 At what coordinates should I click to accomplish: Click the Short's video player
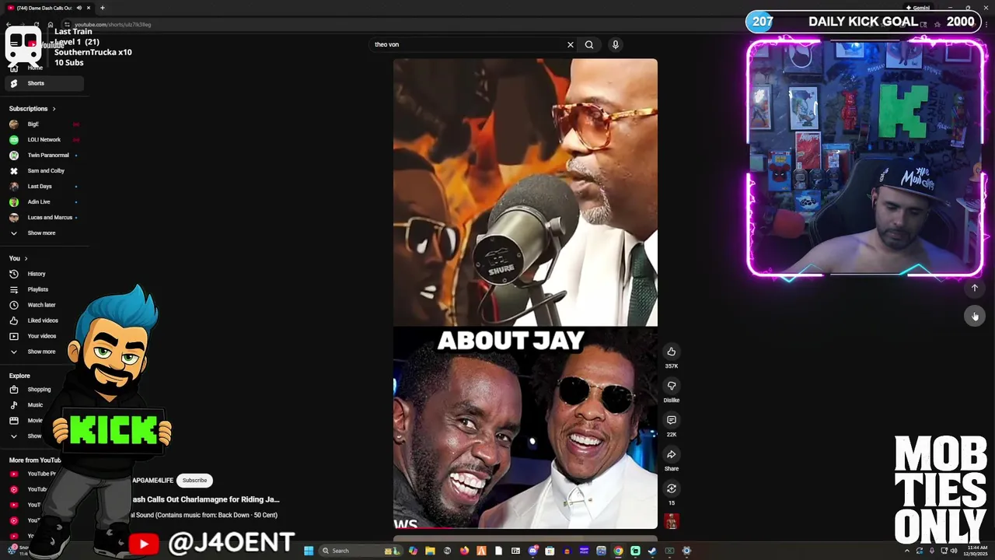pos(525,294)
